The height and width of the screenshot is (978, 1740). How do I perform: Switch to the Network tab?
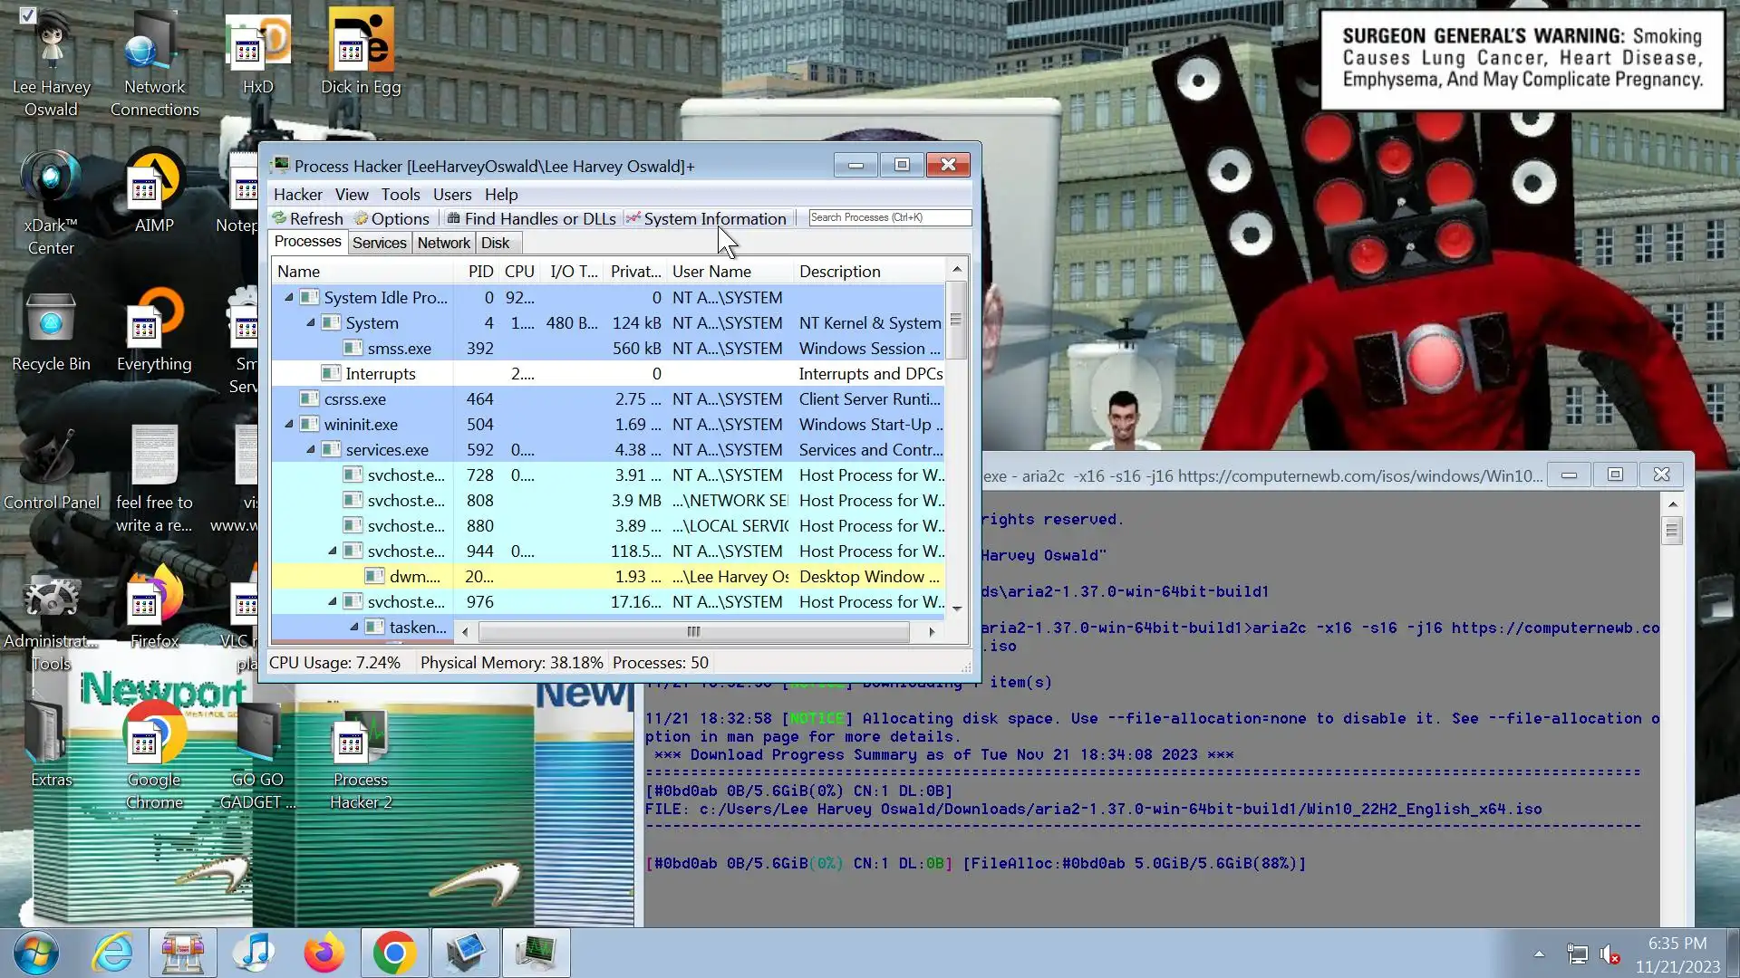(x=443, y=243)
